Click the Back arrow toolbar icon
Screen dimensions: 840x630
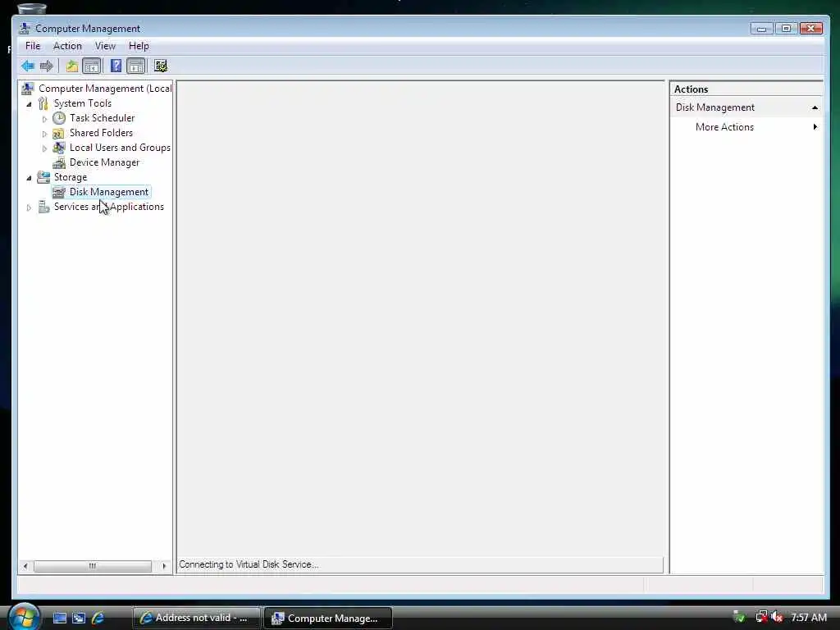pos(27,66)
